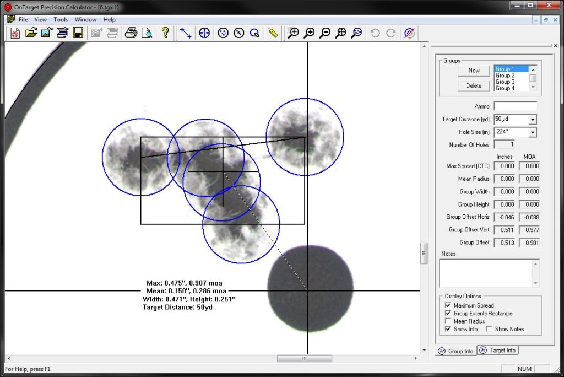
Task: Open the Help question mark icon
Action: [165, 33]
